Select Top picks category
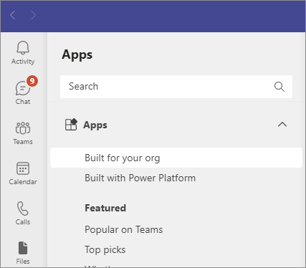 (x=105, y=250)
